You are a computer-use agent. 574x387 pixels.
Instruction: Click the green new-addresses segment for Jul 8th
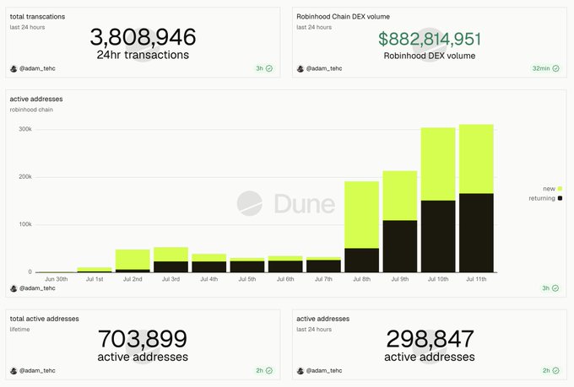click(361, 215)
